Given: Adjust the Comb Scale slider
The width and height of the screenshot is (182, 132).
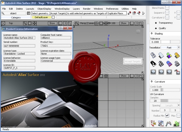Looking at the screenshot, I should click(170, 90).
